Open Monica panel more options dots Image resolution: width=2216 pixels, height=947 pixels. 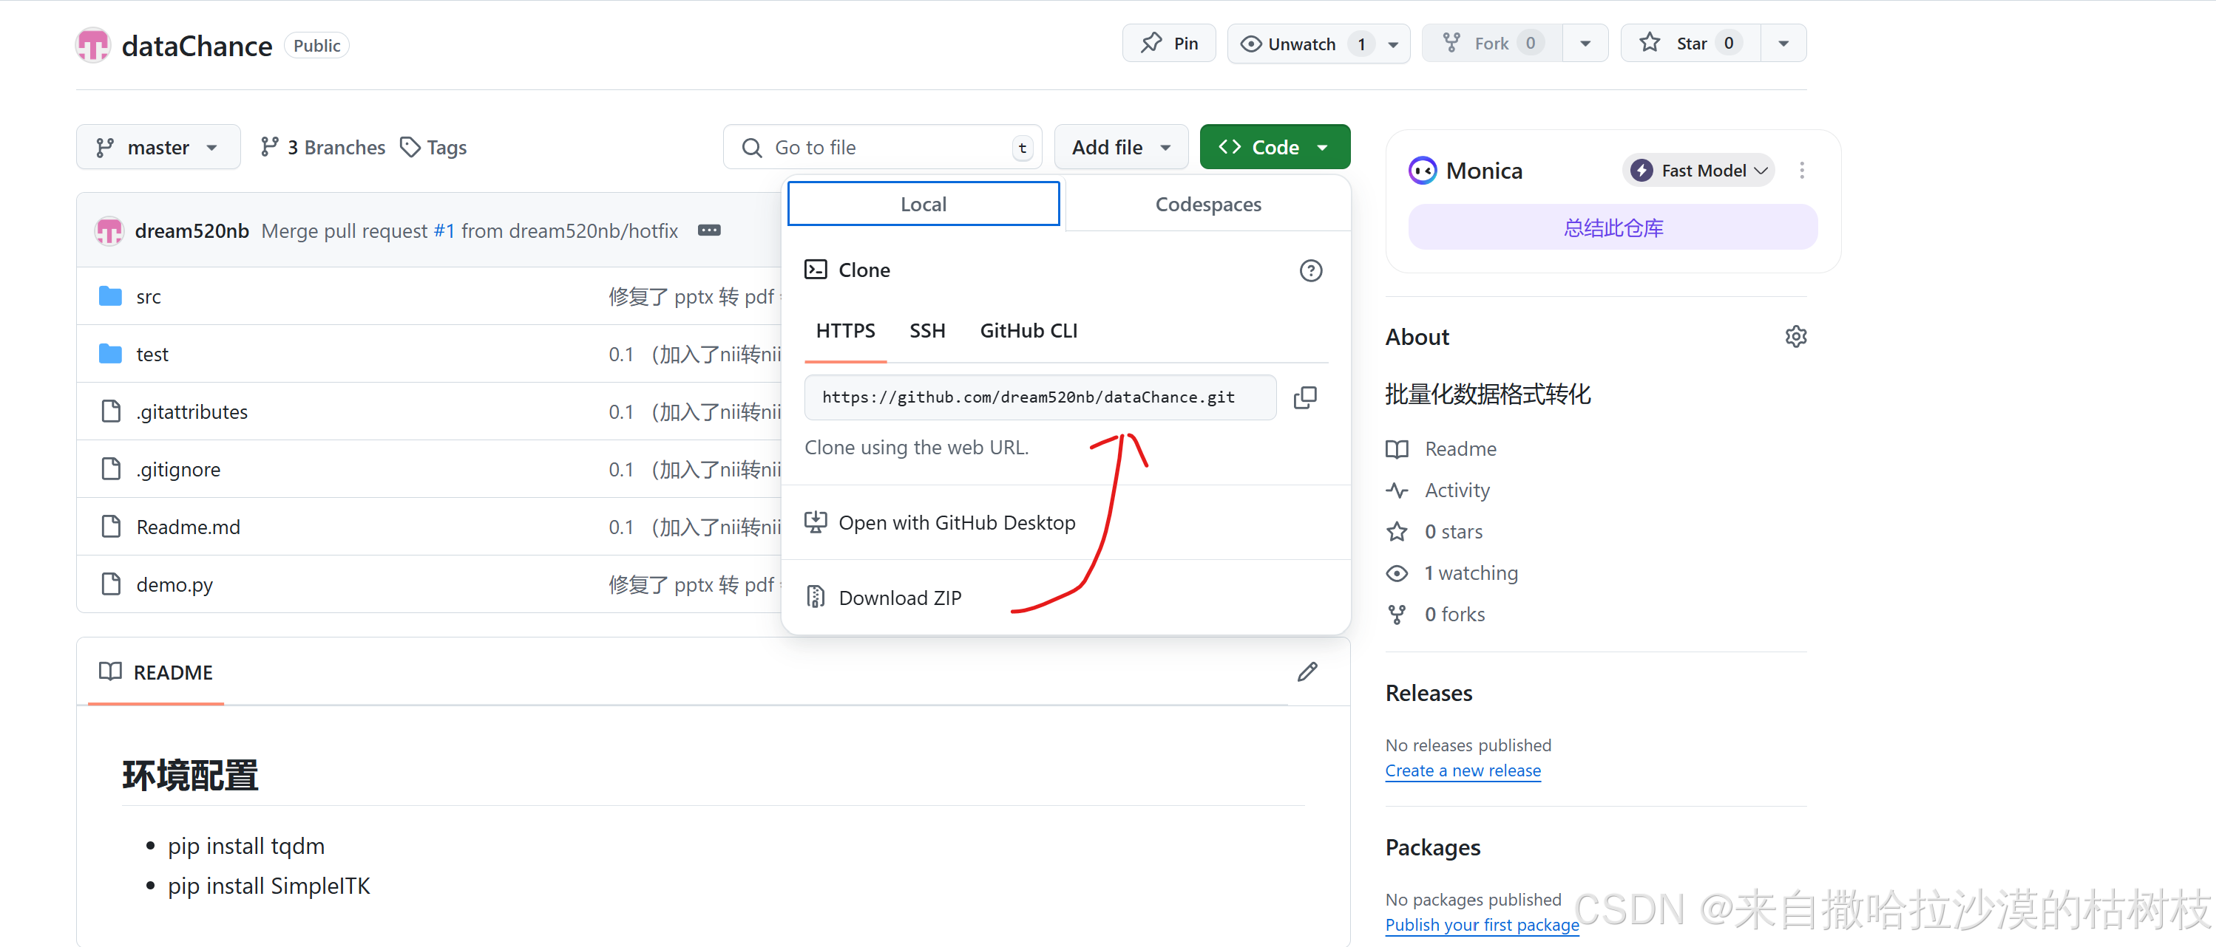1801,171
